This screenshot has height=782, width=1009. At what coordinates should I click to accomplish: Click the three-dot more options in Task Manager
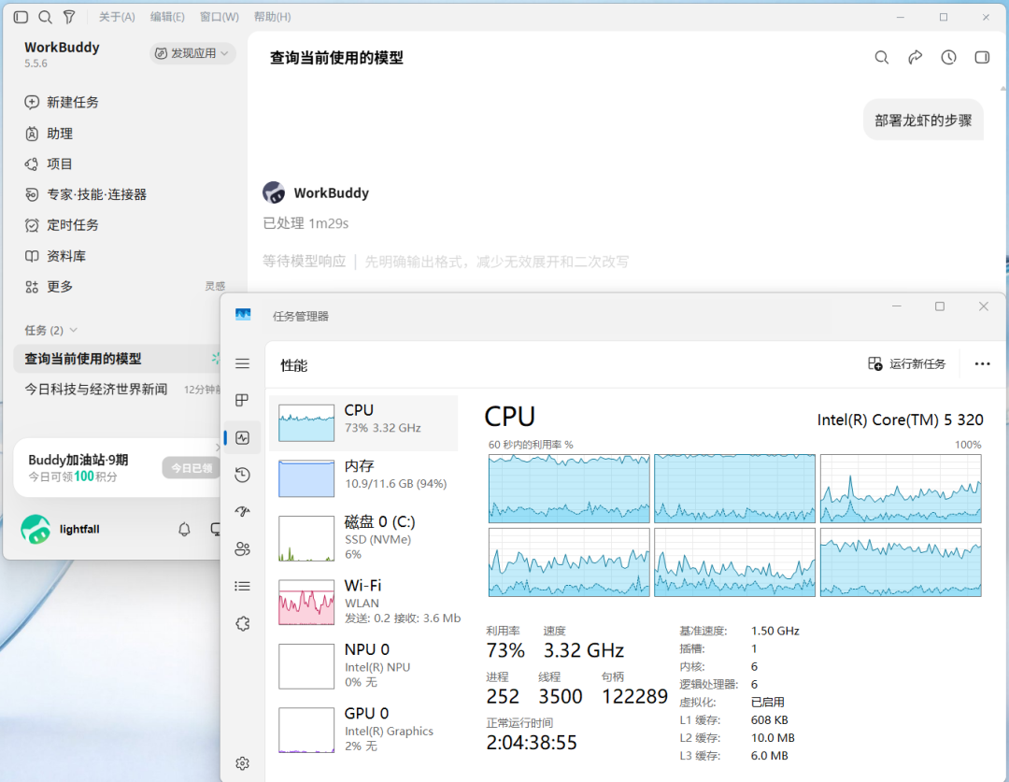coord(982,364)
